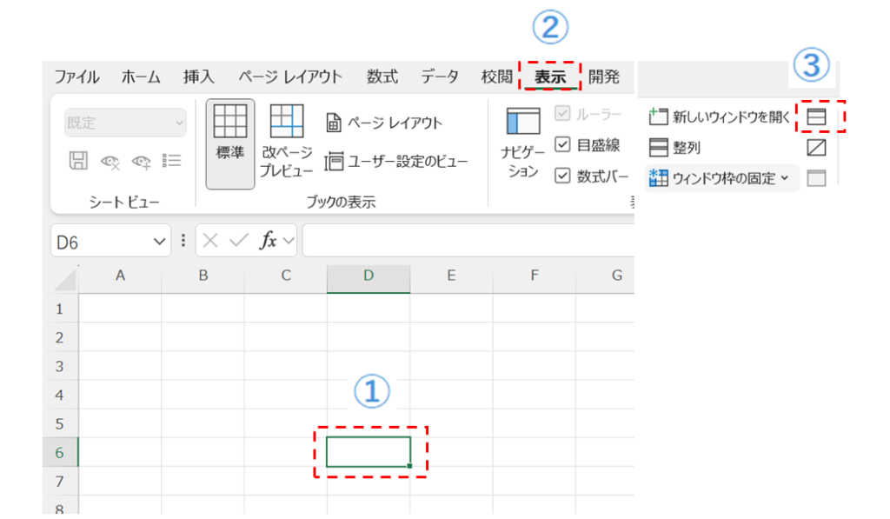Image resolution: width=890 pixels, height=519 pixels.
Task: Toggle the 数式バー formula bar checkbox
Action: point(562,176)
